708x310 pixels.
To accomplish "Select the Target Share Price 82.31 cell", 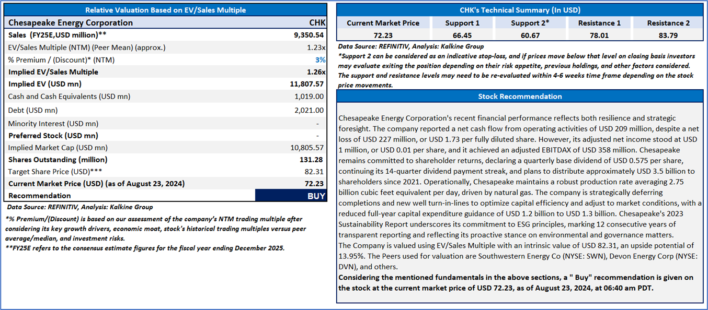I will coord(315,171).
